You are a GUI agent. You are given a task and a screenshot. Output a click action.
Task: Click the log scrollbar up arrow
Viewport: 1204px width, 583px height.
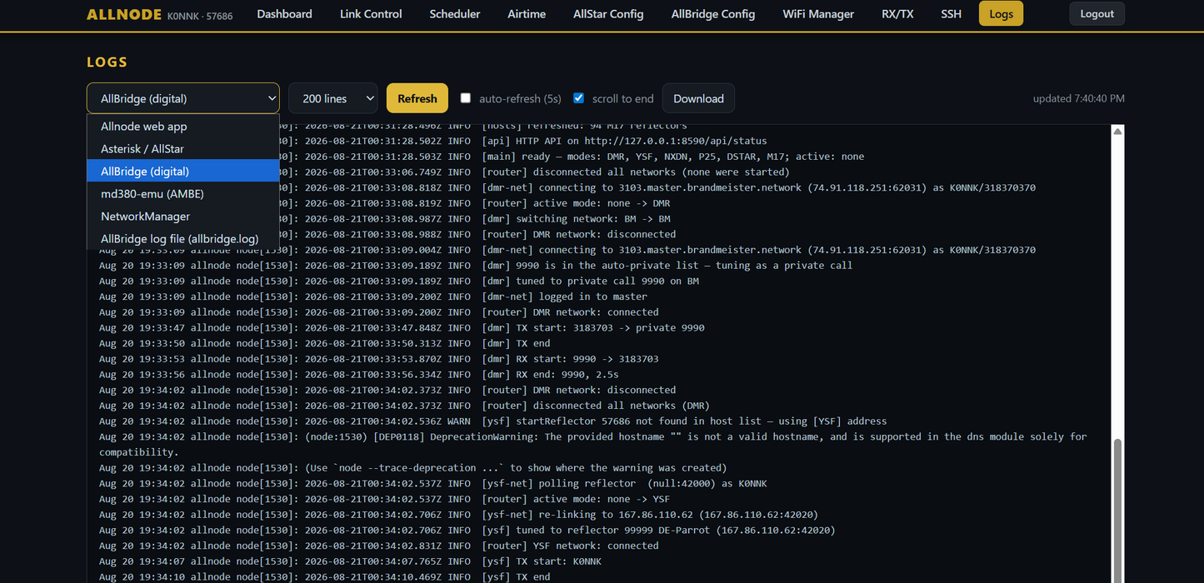(1118, 132)
